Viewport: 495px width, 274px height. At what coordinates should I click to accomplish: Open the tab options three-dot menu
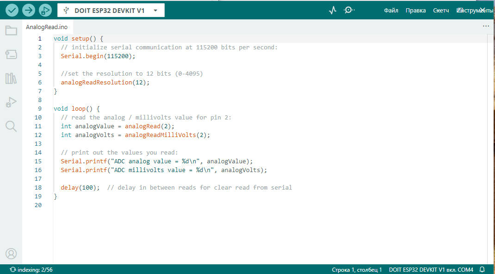click(x=486, y=26)
